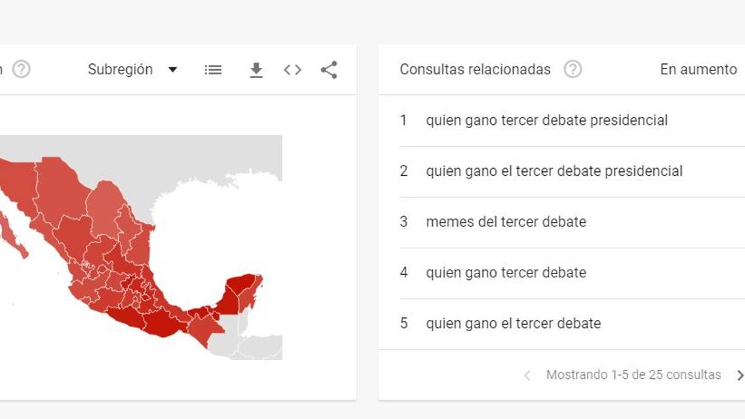The width and height of the screenshot is (745, 419).
Task: Click the Yucatán peninsula region on the map
Action: (239, 285)
